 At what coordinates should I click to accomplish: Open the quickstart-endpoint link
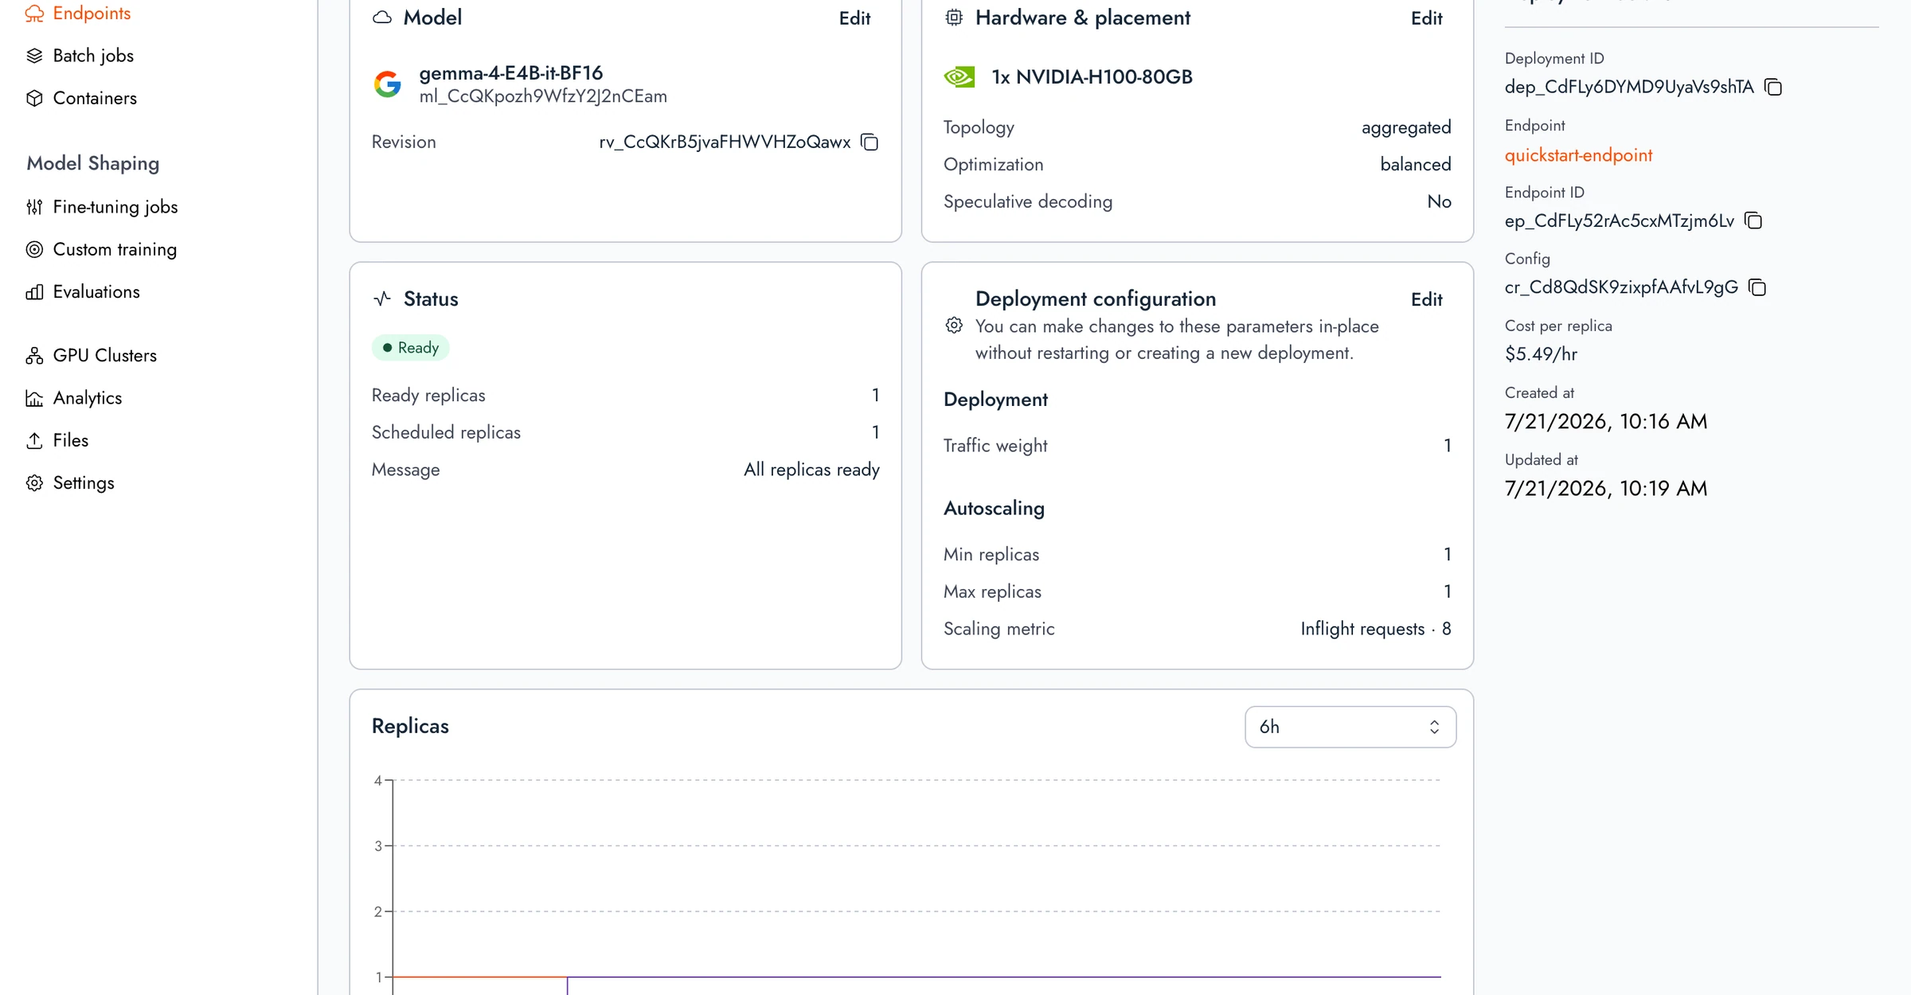[x=1578, y=155]
